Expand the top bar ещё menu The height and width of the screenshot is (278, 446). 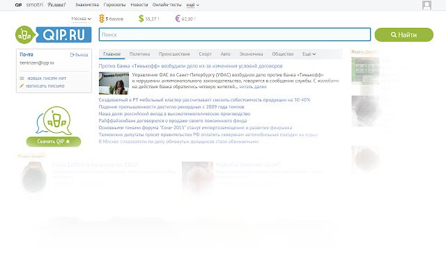click(192, 5)
